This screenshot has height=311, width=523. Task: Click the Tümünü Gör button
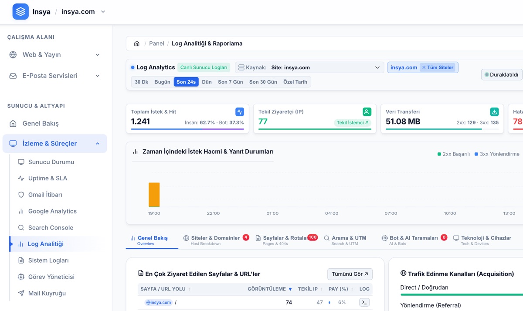(x=350, y=274)
